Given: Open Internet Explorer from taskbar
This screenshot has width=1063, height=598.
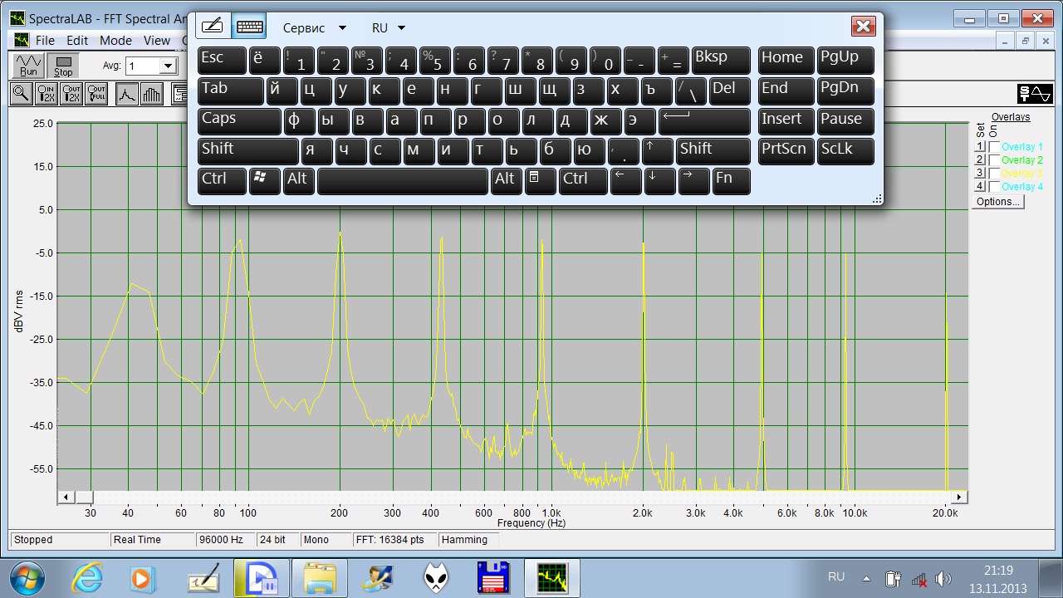Looking at the screenshot, I should (86, 577).
